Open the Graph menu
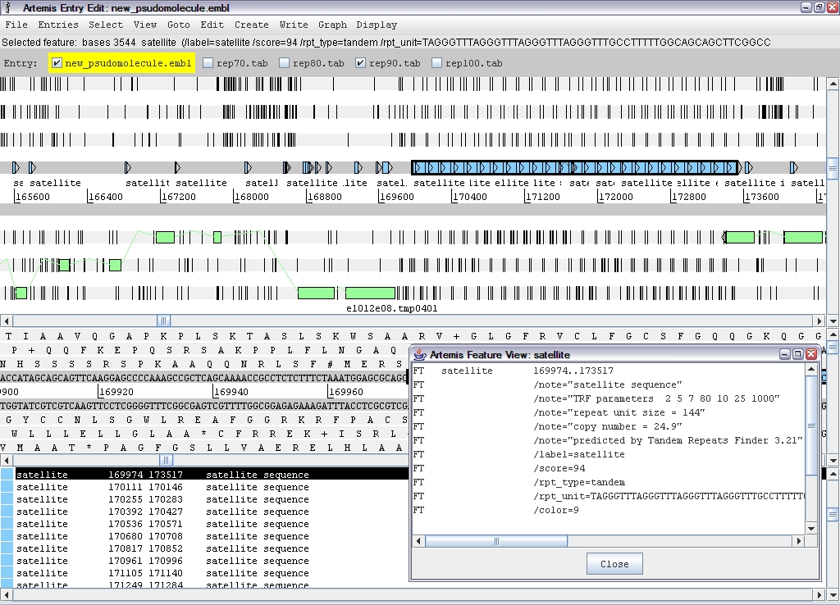840x605 pixels. pyautogui.click(x=332, y=25)
